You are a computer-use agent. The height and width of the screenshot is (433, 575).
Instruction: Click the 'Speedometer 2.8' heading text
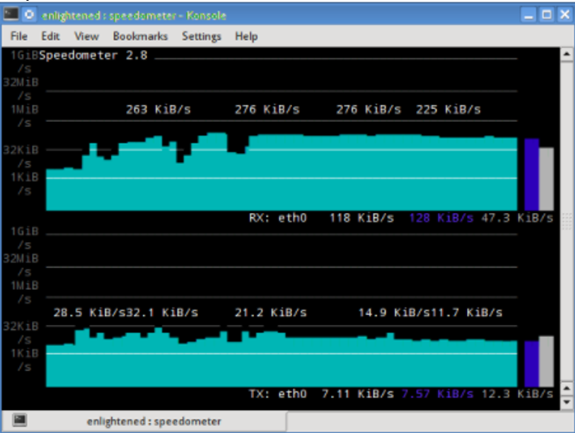(94, 55)
